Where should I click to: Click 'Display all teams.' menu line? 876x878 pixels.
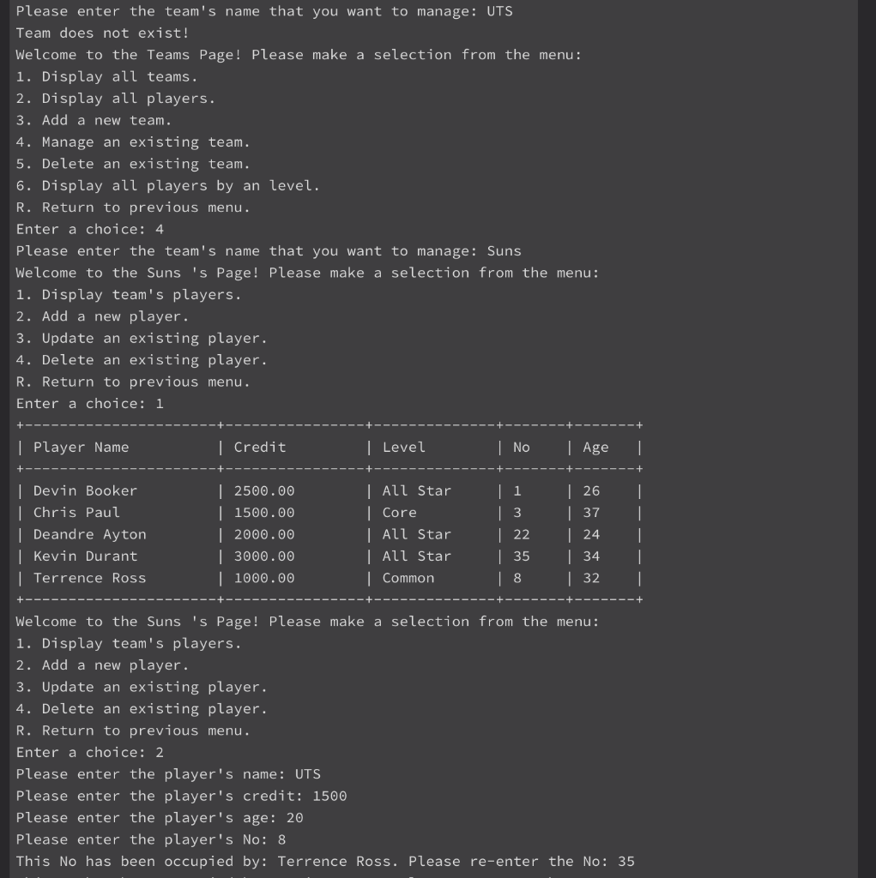click(106, 76)
